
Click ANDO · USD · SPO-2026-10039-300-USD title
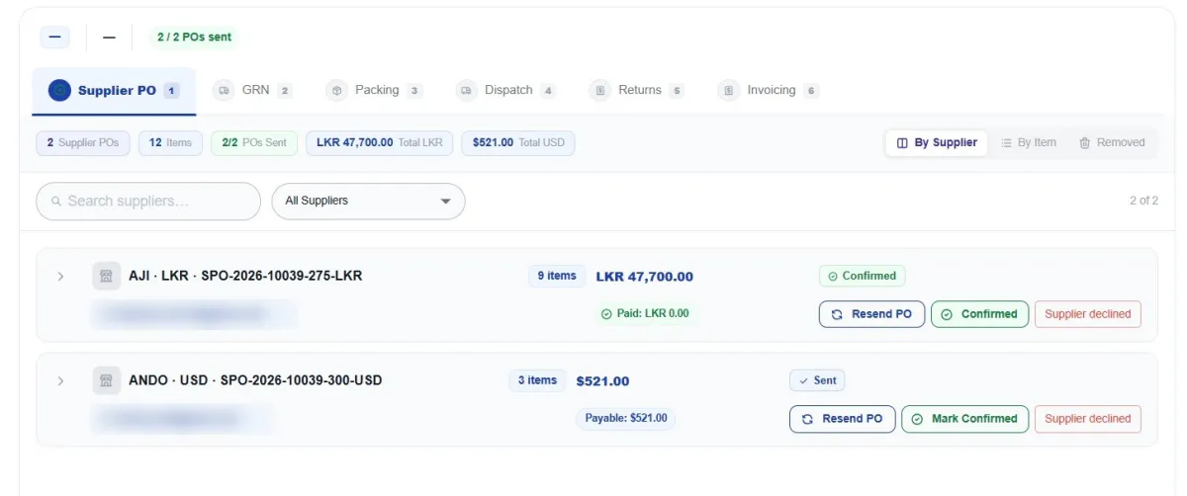pos(255,380)
